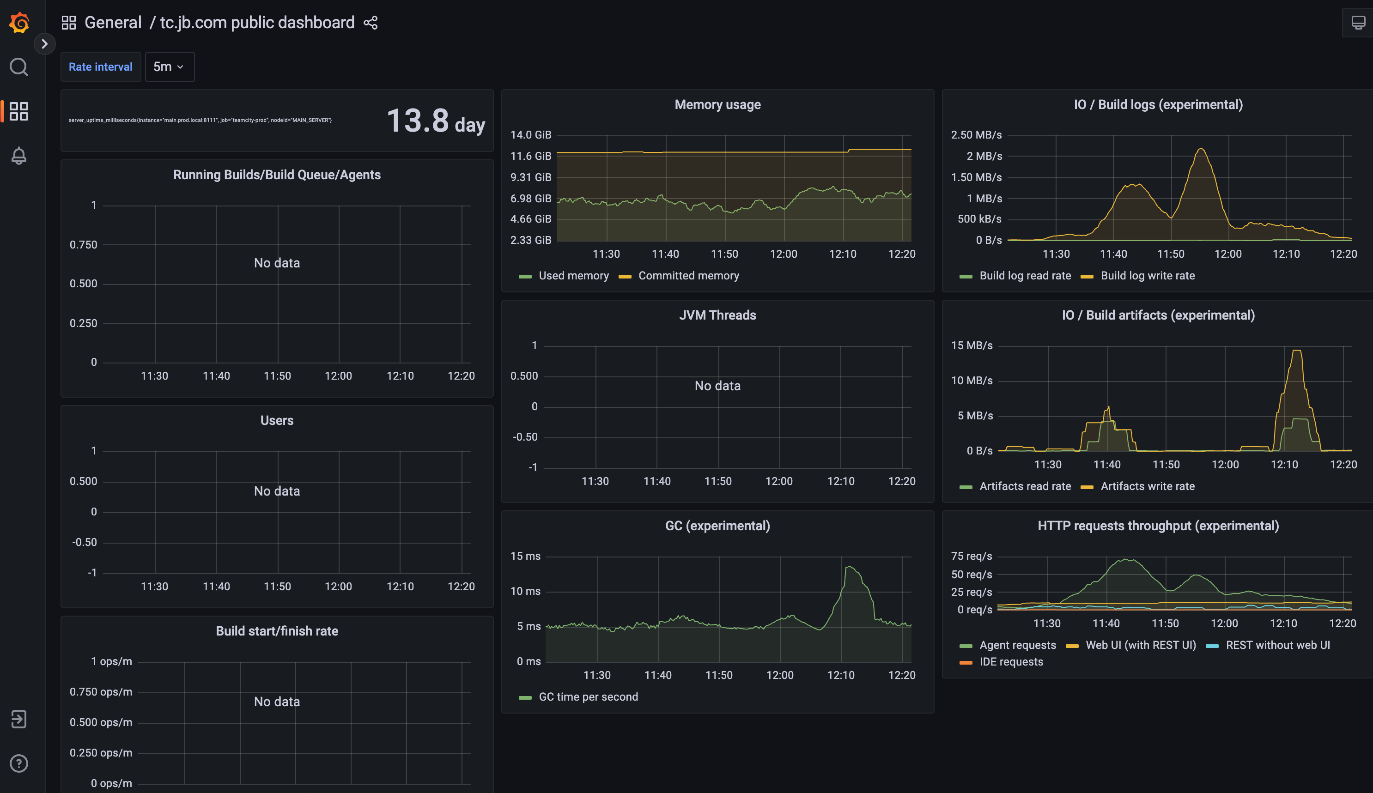Expand the sidebar with chevron arrow
The image size is (1373, 793).
click(x=45, y=43)
